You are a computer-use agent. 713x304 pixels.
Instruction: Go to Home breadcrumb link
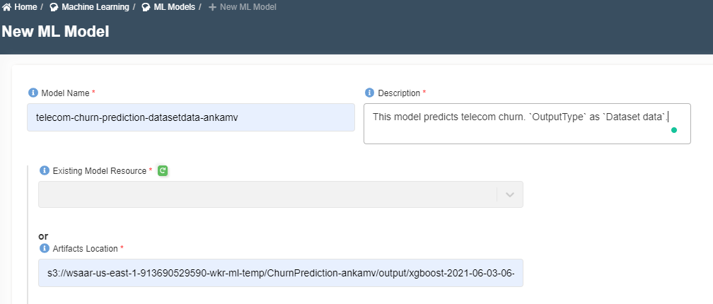pos(25,7)
